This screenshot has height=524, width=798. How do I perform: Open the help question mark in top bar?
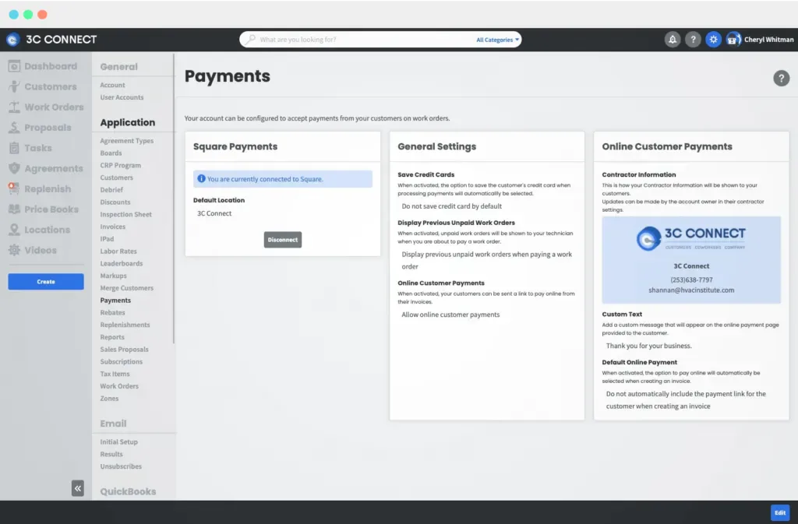point(693,39)
